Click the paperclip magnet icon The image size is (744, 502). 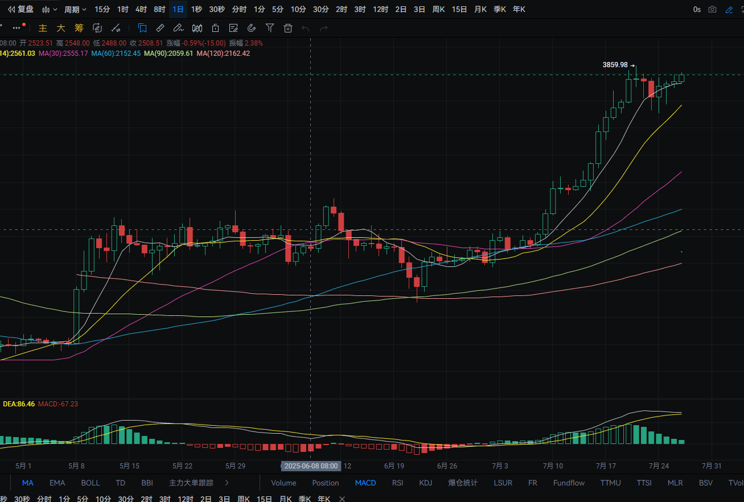(x=252, y=28)
